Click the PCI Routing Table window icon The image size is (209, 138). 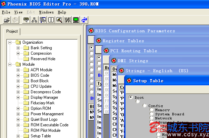[106, 51]
